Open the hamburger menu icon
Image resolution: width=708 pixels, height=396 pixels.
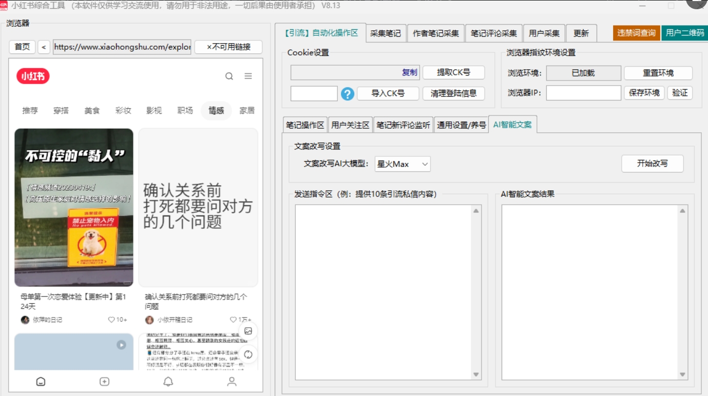click(248, 76)
